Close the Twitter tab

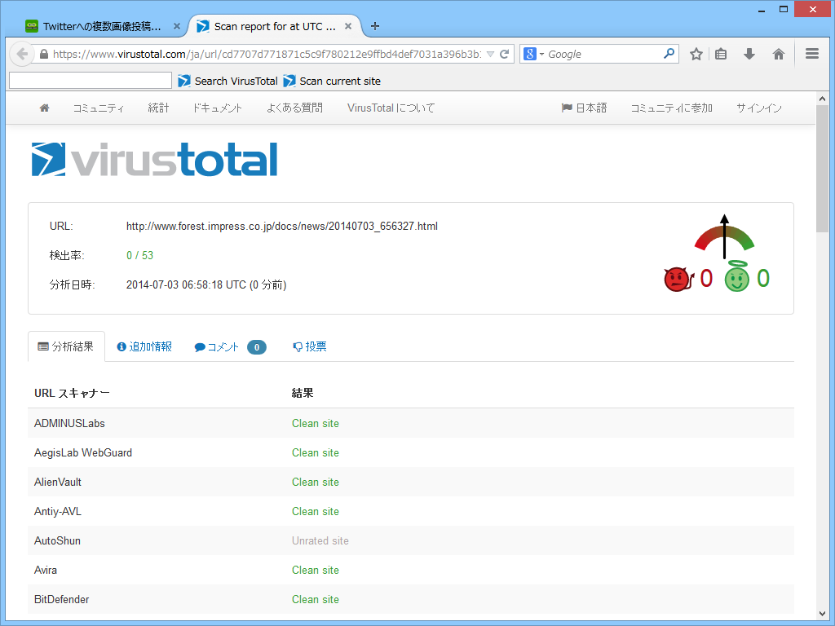pyautogui.click(x=177, y=26)
